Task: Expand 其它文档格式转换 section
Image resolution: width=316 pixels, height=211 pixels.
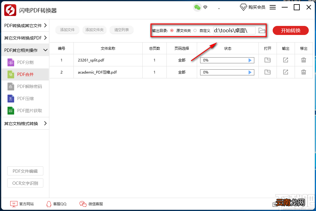Action: (x=25, y=123)
